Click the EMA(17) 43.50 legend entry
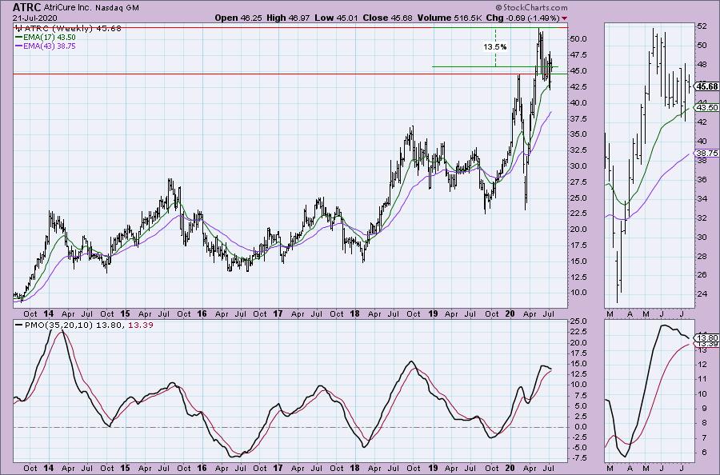 pos(46,37)
